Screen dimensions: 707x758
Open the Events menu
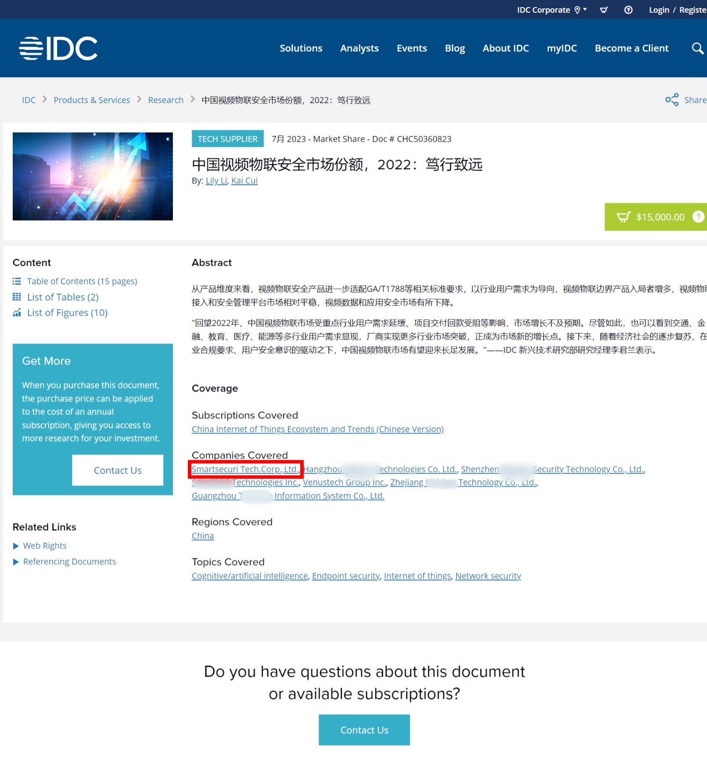[x=412, y=48]
